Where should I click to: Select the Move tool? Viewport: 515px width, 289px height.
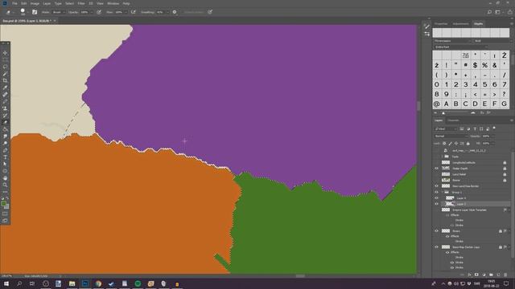[5, 53]
